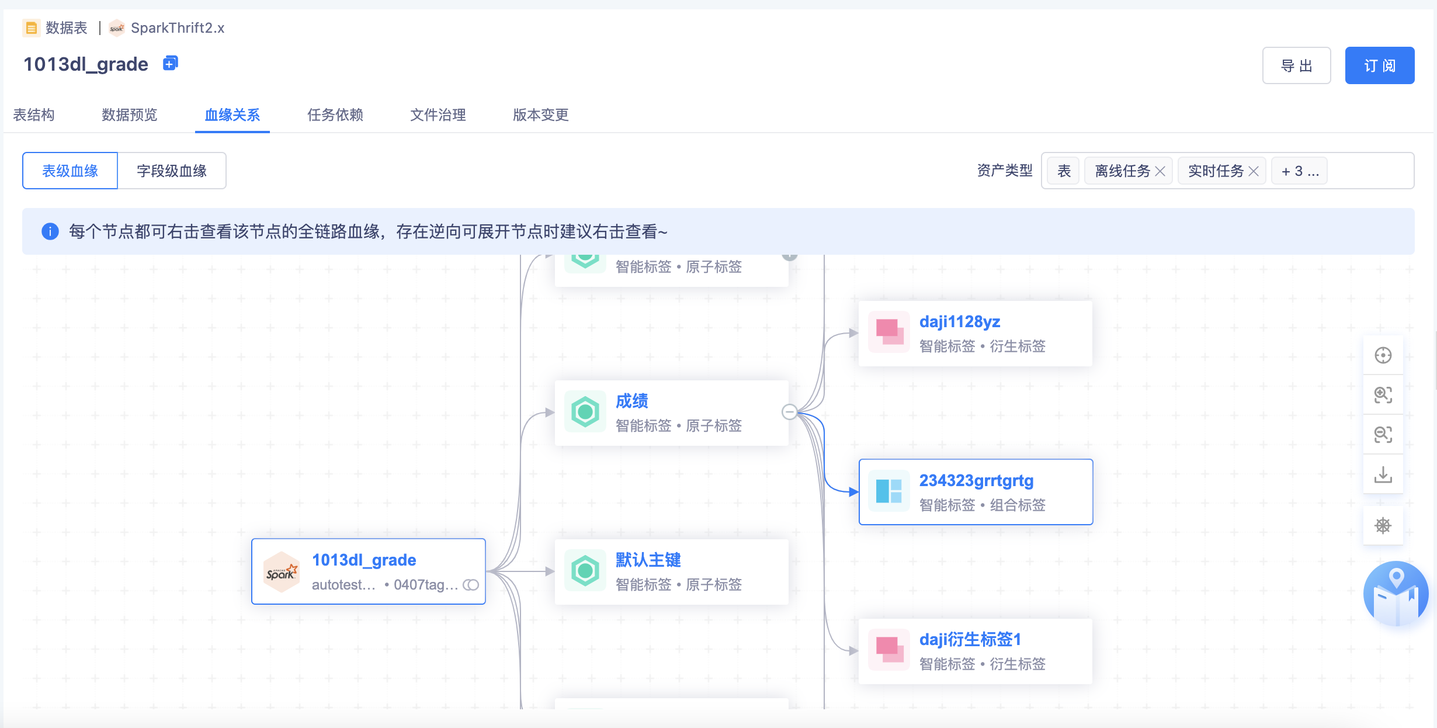Screen dimensions: 1437x728
Task: Click the 导出 button
Action: (1296, 65)
